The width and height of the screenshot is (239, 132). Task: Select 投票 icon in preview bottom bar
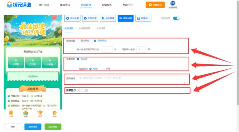point(25,114)
